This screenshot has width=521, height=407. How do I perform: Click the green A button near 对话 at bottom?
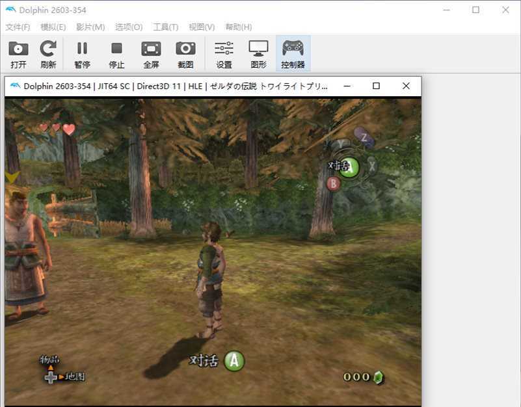click(234, 360)
